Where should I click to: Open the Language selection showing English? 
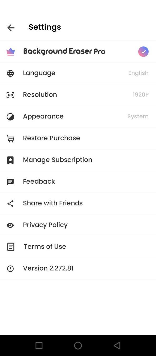point(78,73)
